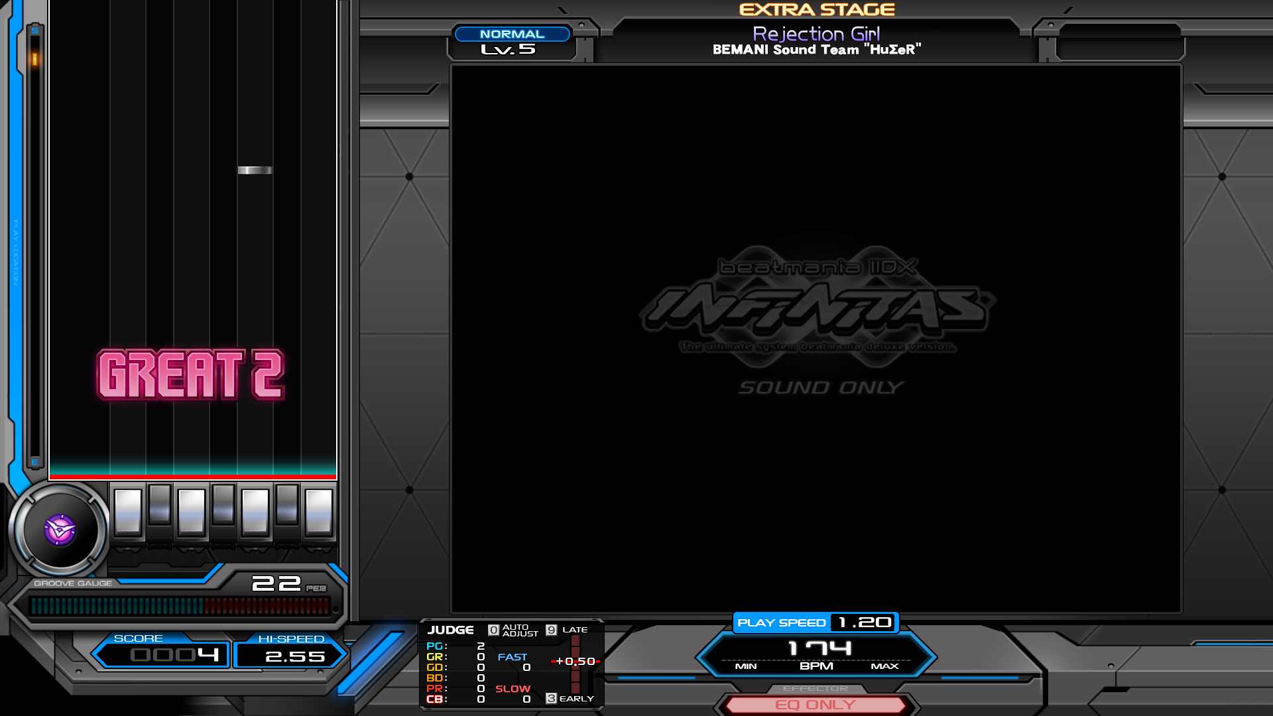Click the falling note in the lane

(x=255, y=170)
